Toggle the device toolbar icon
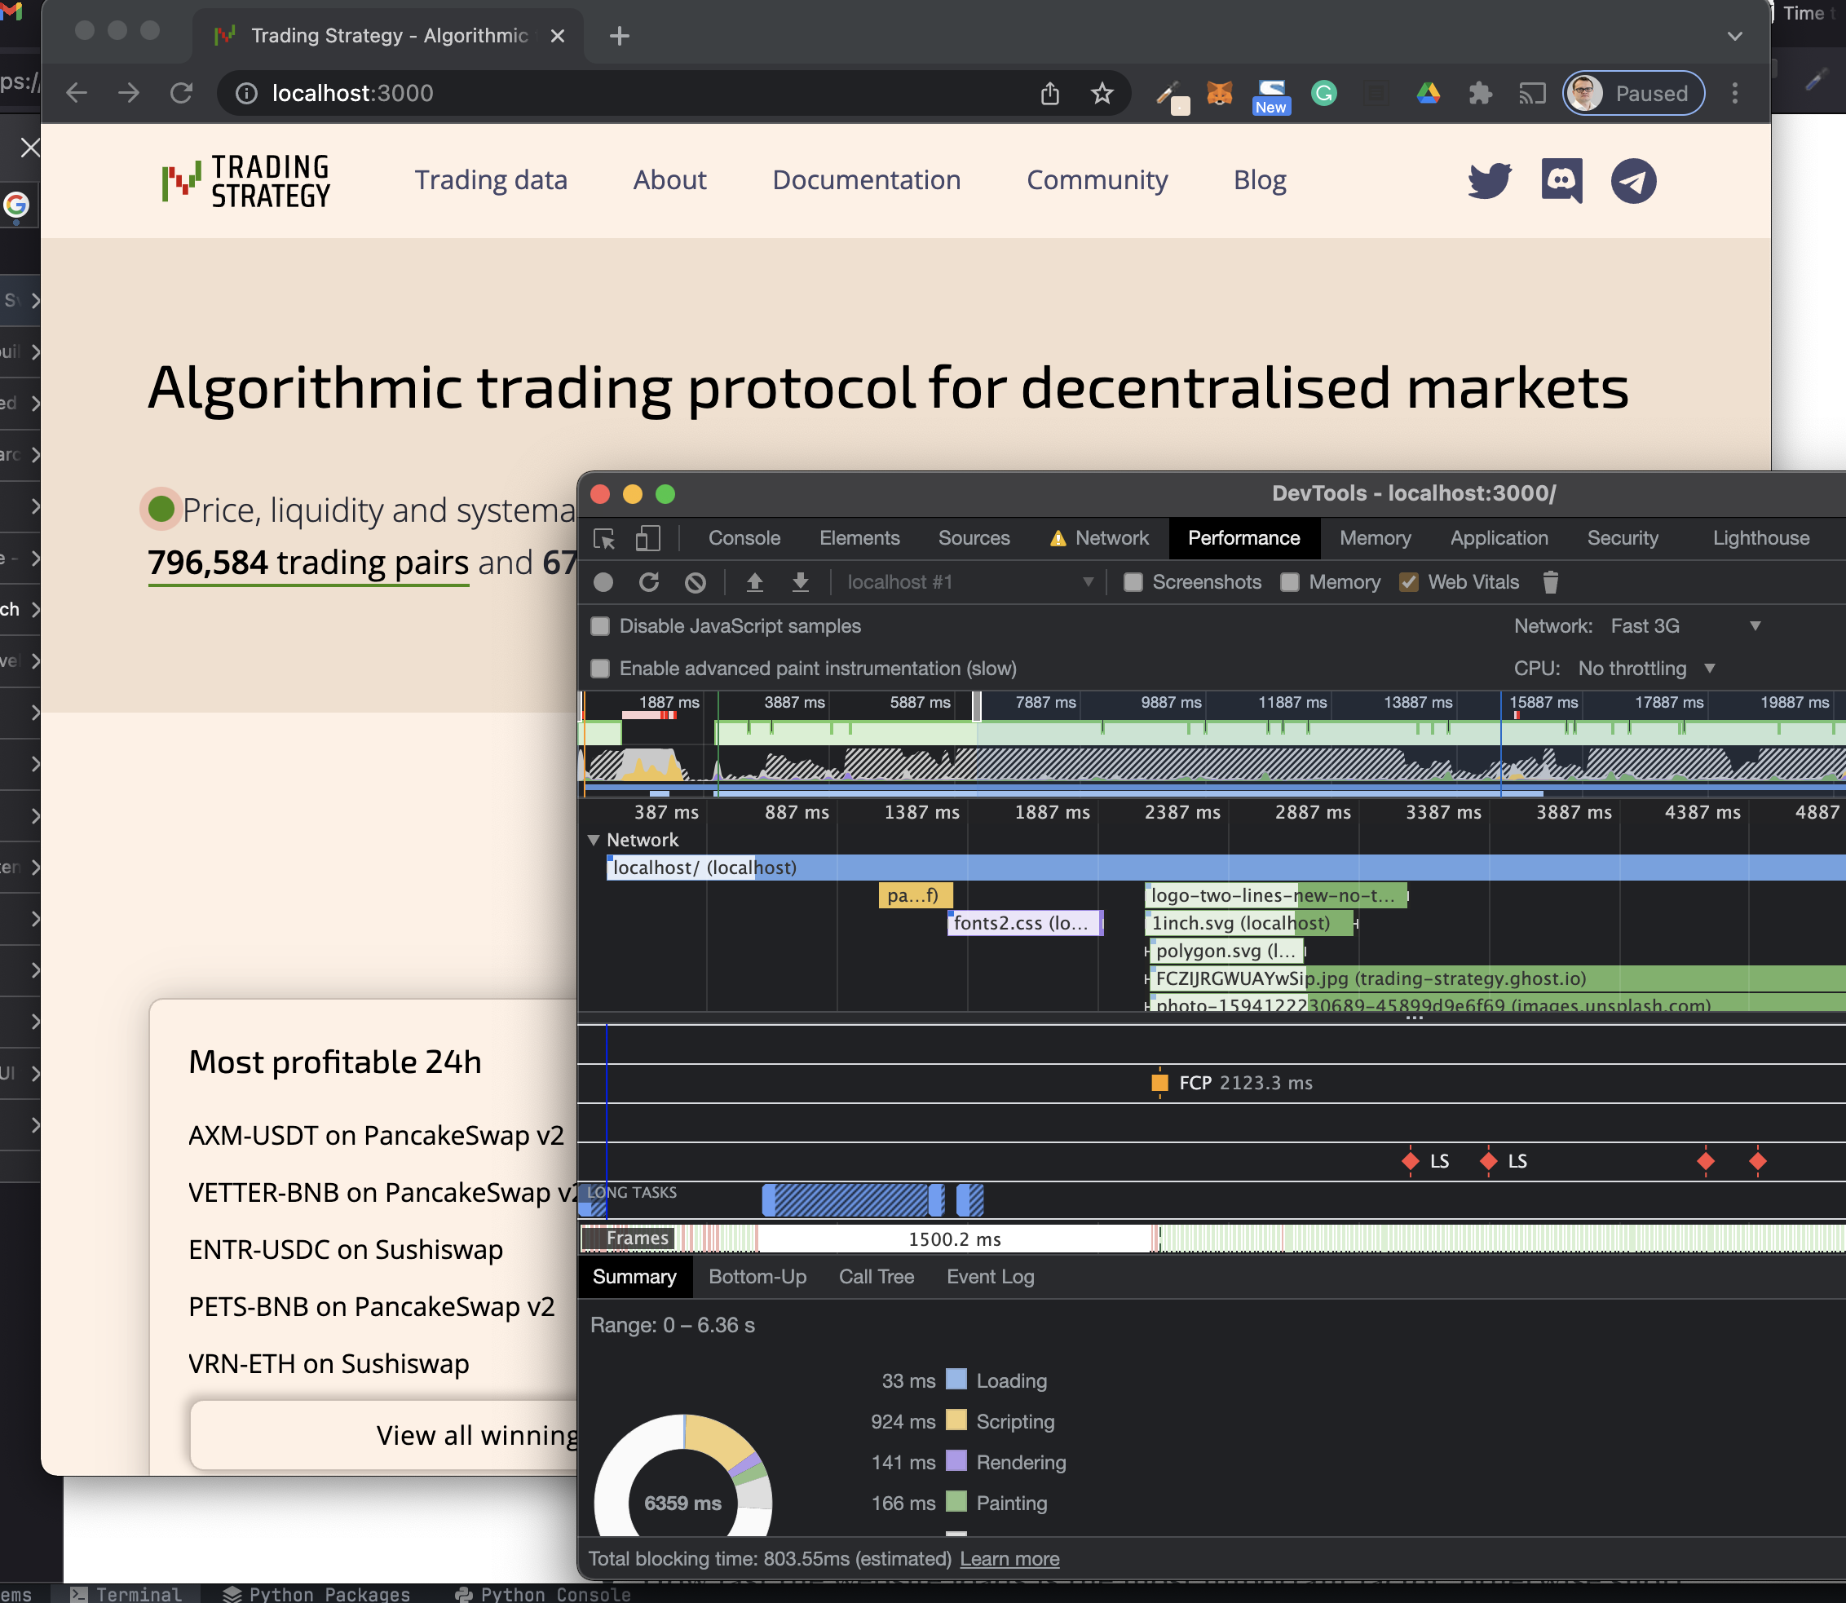This screenshot has width=1846, height=1603. click(648, 538)
